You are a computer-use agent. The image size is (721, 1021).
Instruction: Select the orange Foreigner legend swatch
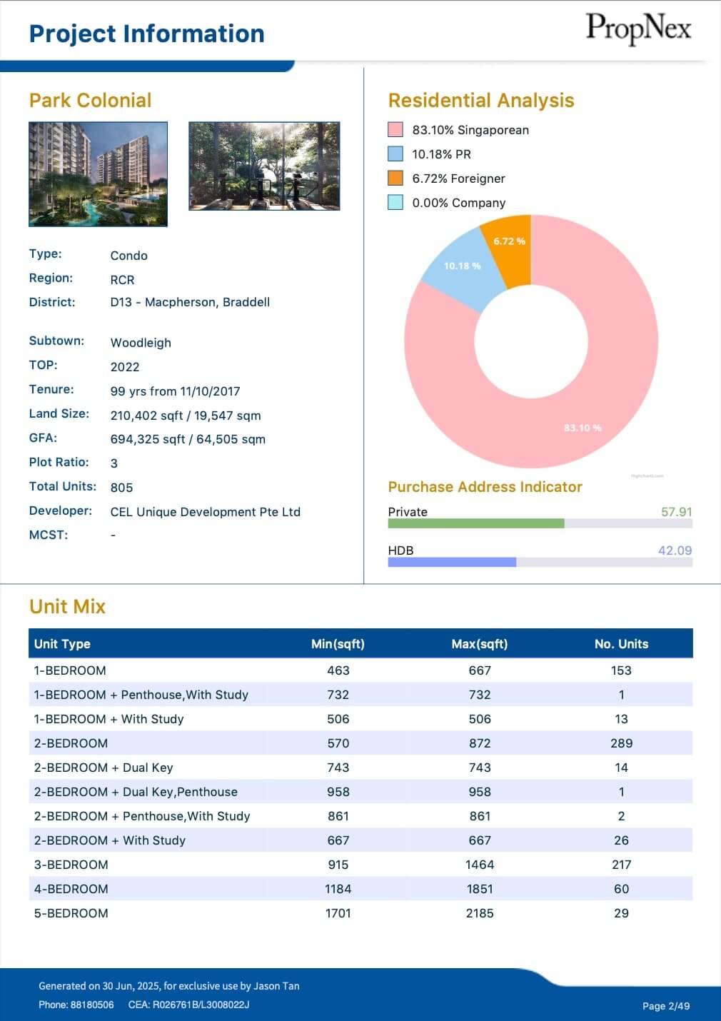point(395,178)
